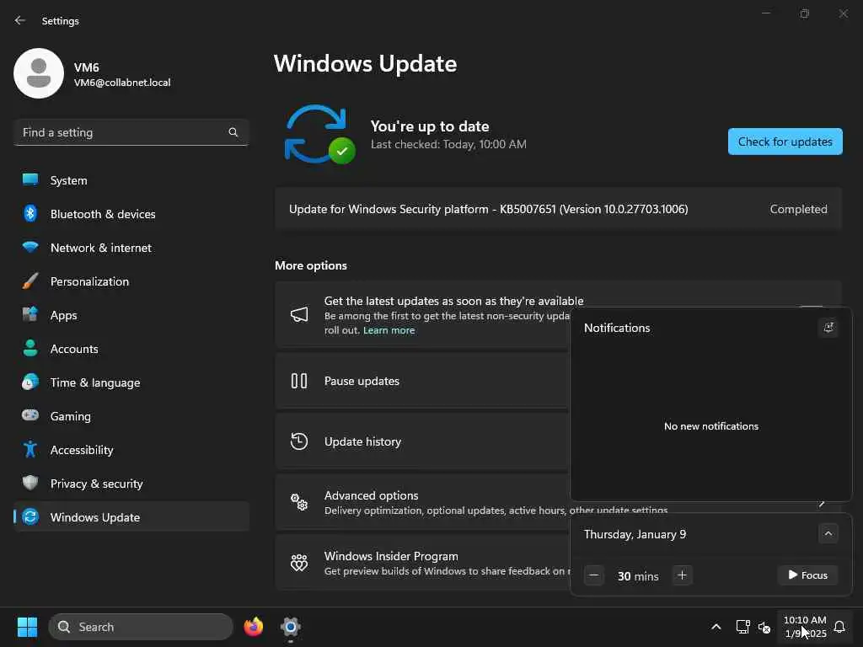
Task: Click the More options section heading
Action: [311, 265]
